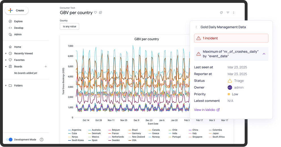Viewport: 281px width, 147px height.
Task: Click the add-to-board icon next to title
Action: tap(100, 12)
